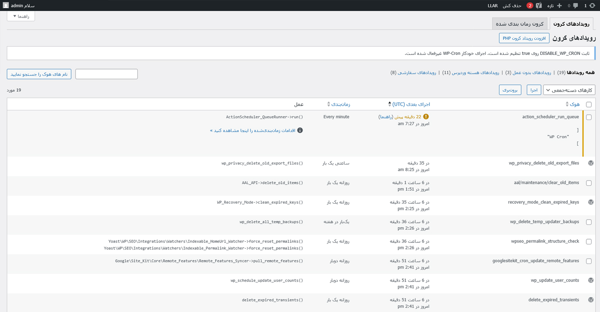600x312 pixels.
Task: Click the plus icon to add new content
Action: 559,6
